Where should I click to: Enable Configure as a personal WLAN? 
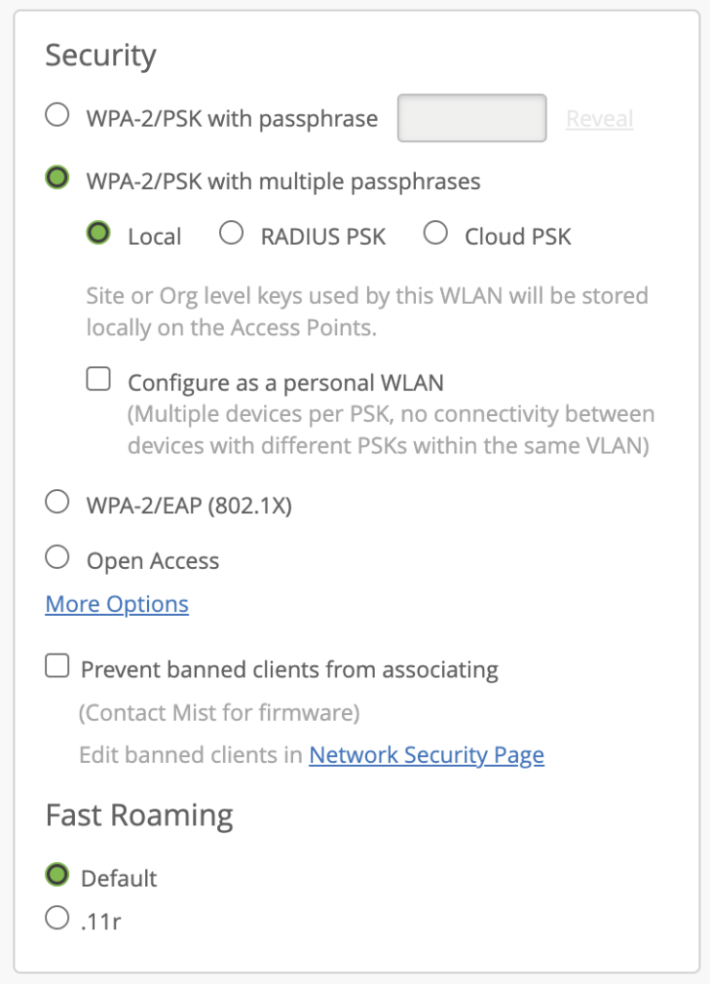point(98,380)
